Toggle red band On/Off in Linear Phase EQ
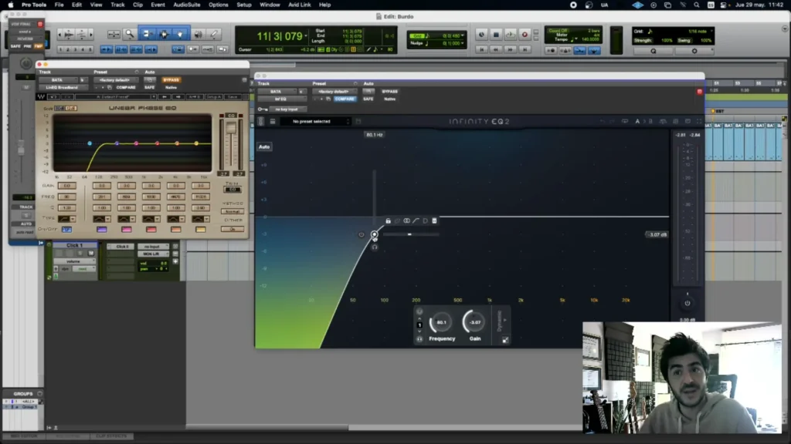Viewport: 791px width, 444px height. [x=151, y=230]
